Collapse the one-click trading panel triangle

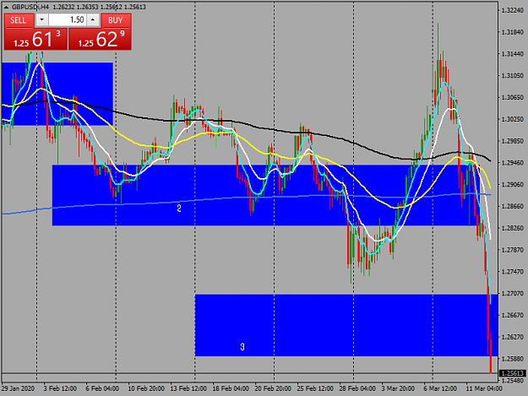pyautogui.click(x=6, y=7)
